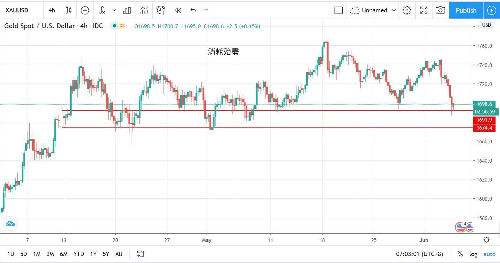
Task: Toggle log scale on price axis
Action: click(474, 254)
